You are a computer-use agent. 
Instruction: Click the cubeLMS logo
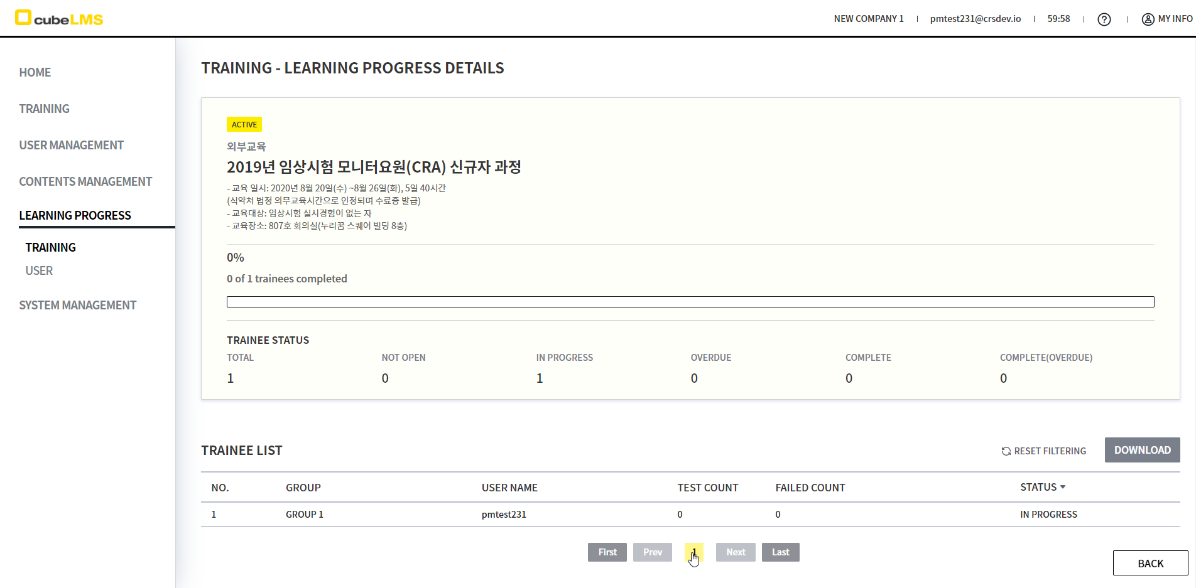(59, 18)
